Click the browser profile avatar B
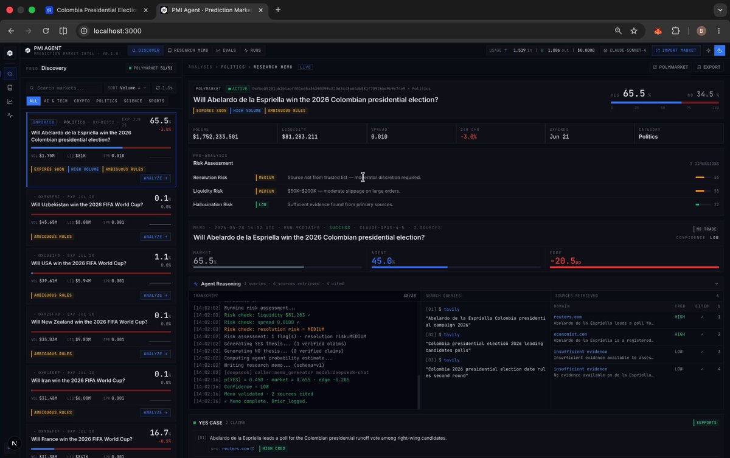 [x=701, y=30]
